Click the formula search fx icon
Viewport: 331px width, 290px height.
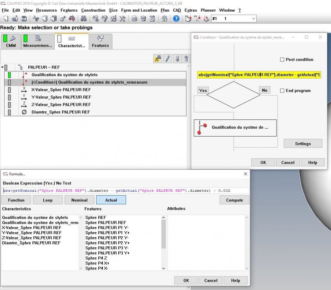(158, 59)
